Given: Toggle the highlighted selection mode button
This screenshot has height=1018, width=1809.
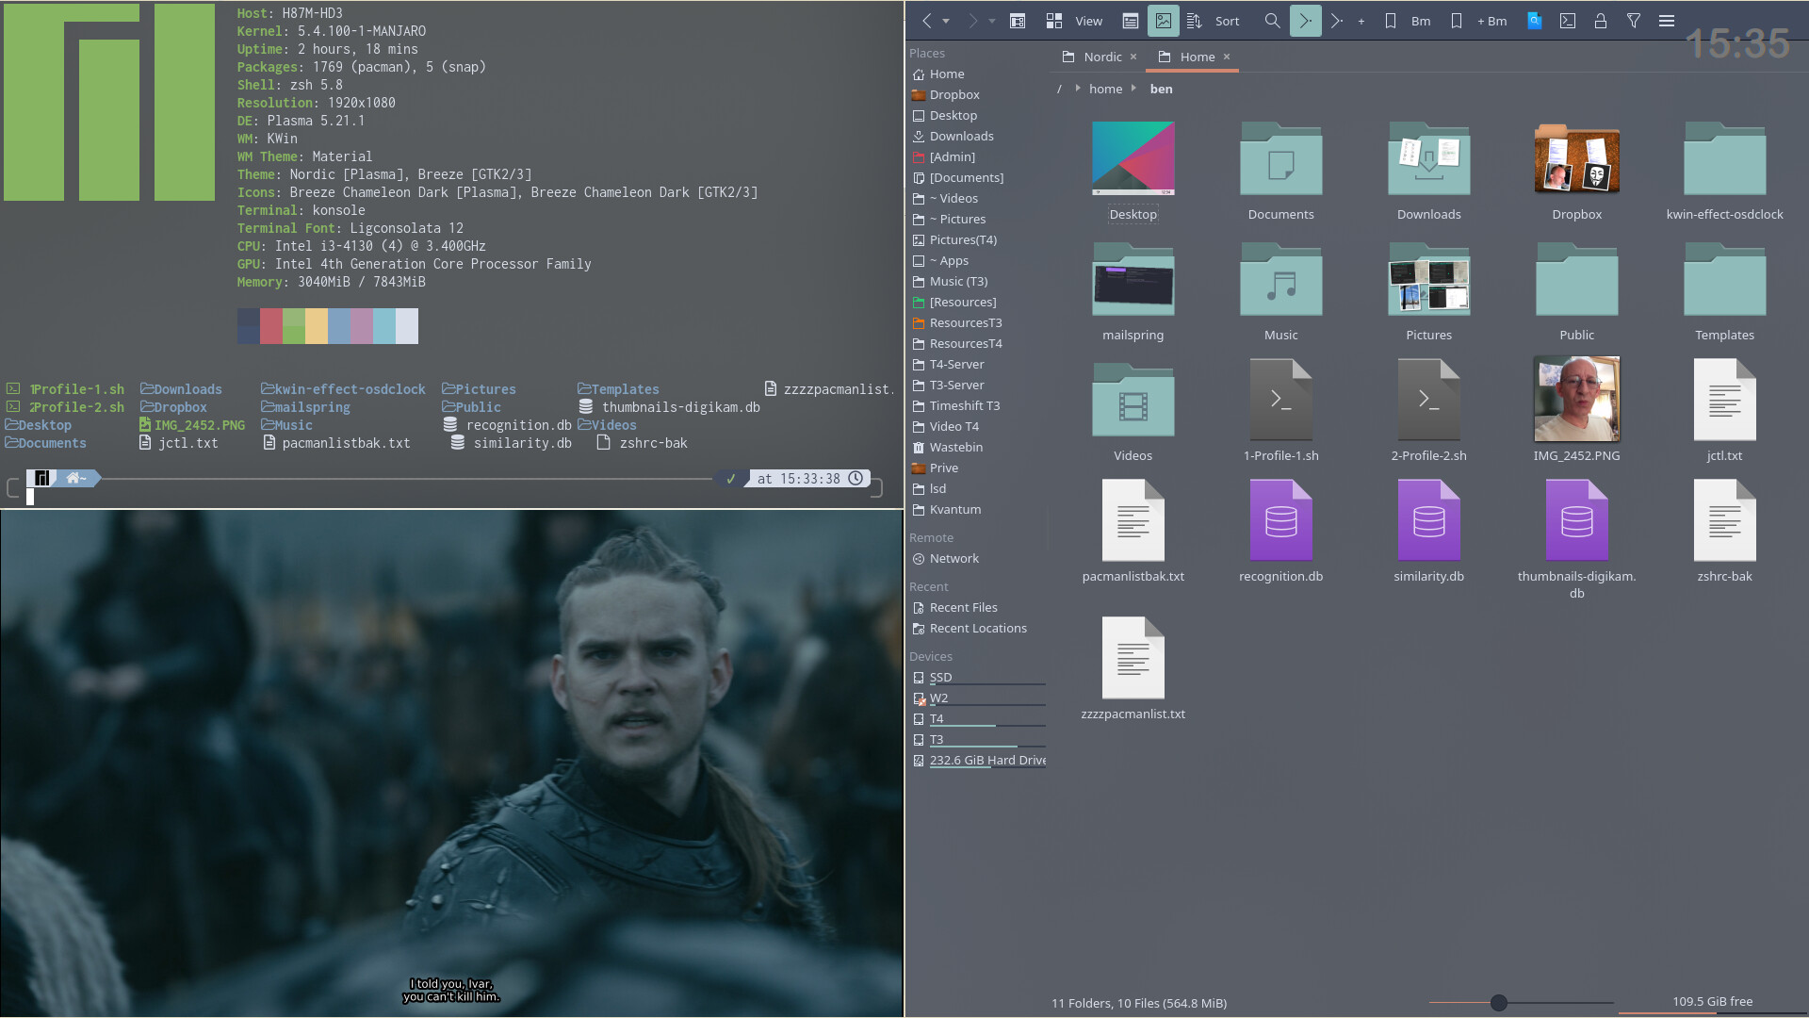Looking at the screenshot, I should [1305, 21].
